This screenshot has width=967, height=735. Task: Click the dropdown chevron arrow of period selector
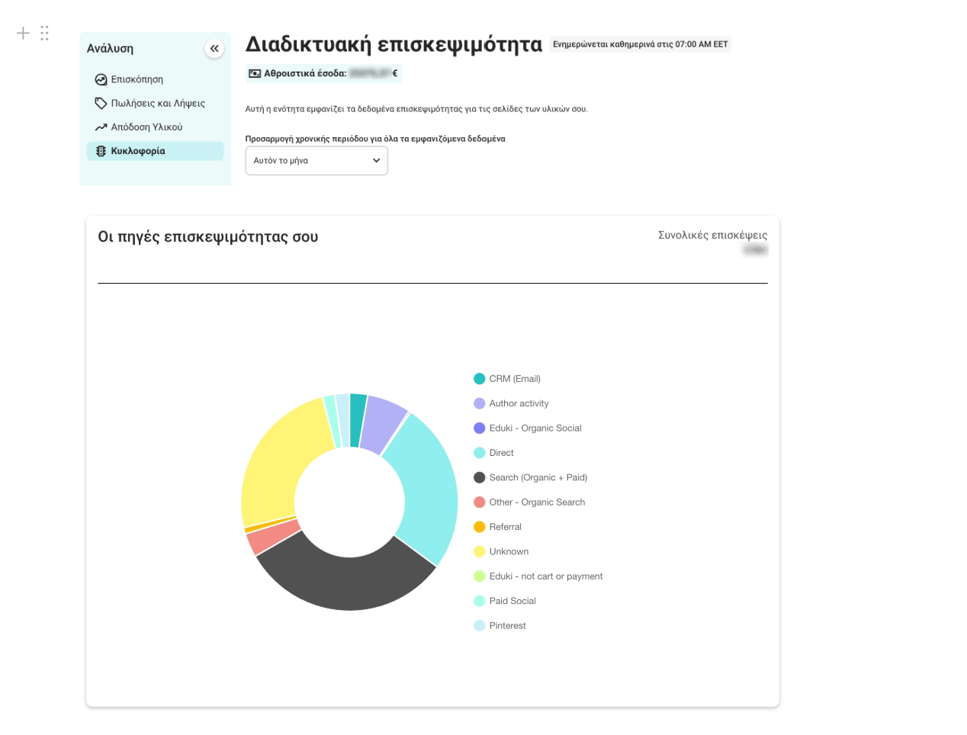coord(376,161)
